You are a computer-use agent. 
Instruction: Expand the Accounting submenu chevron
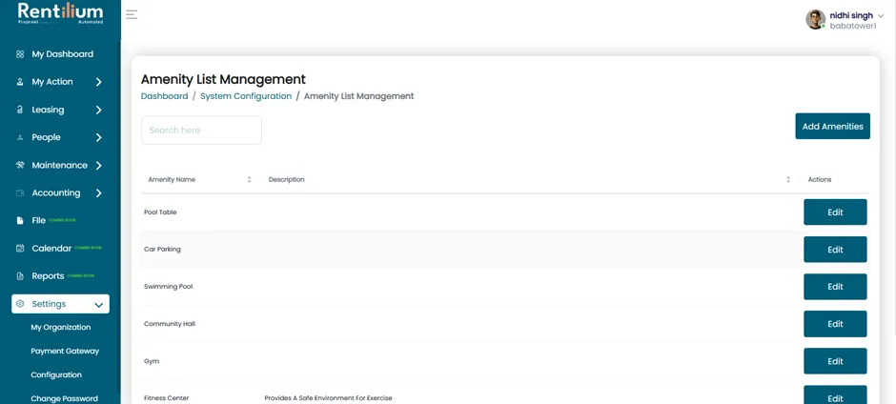coord(99,193)
